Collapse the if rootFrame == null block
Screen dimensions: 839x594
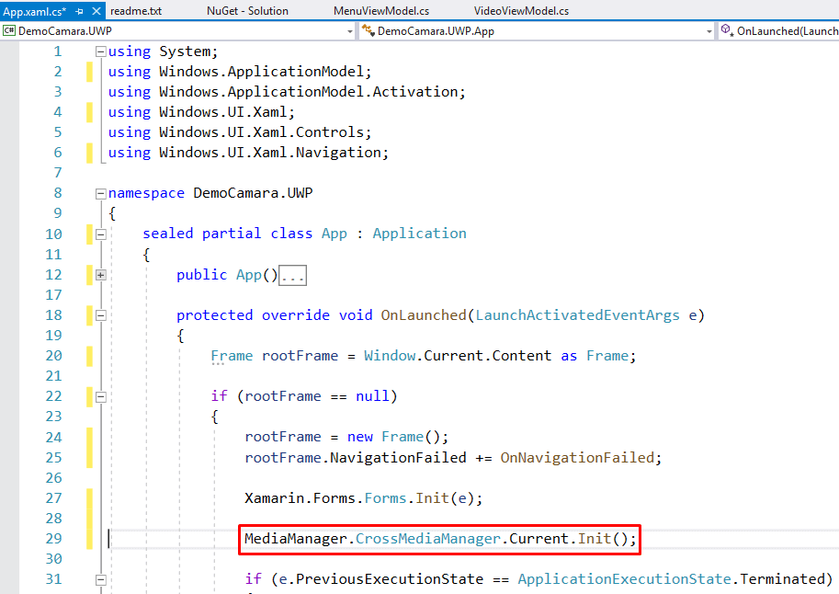pos(100,397)
